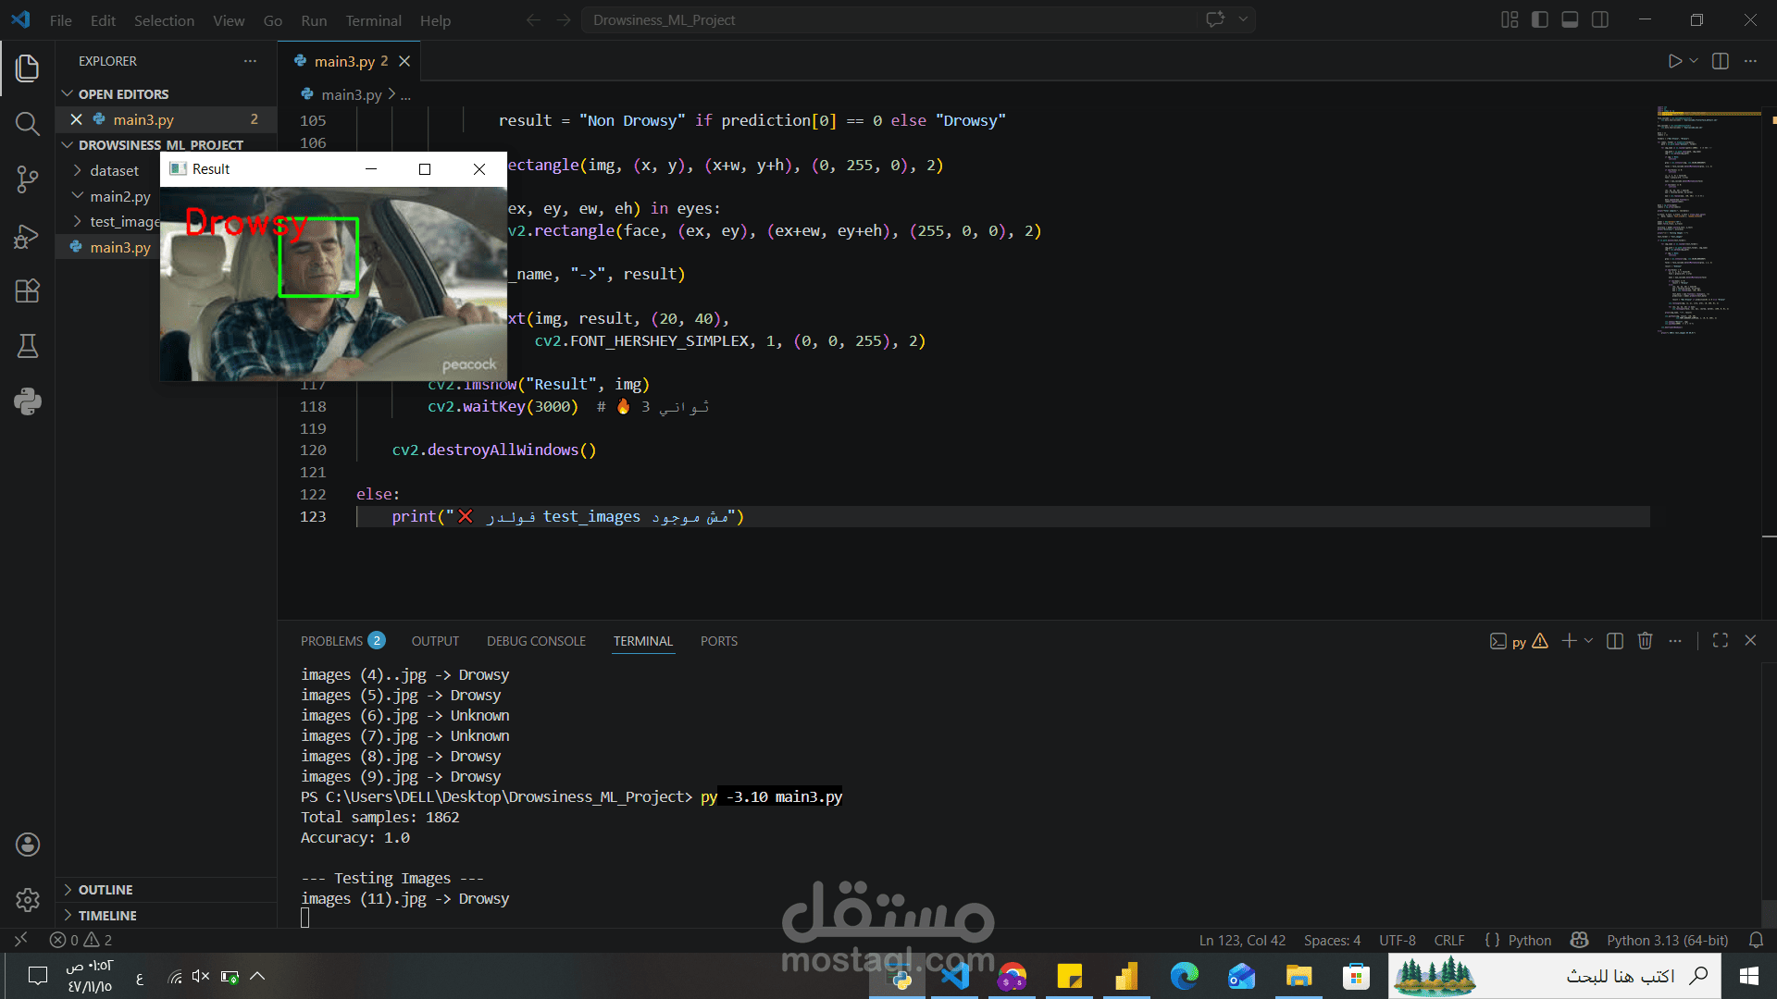Open the Testing flask view
1777x999 pixels.
point(28,346)
